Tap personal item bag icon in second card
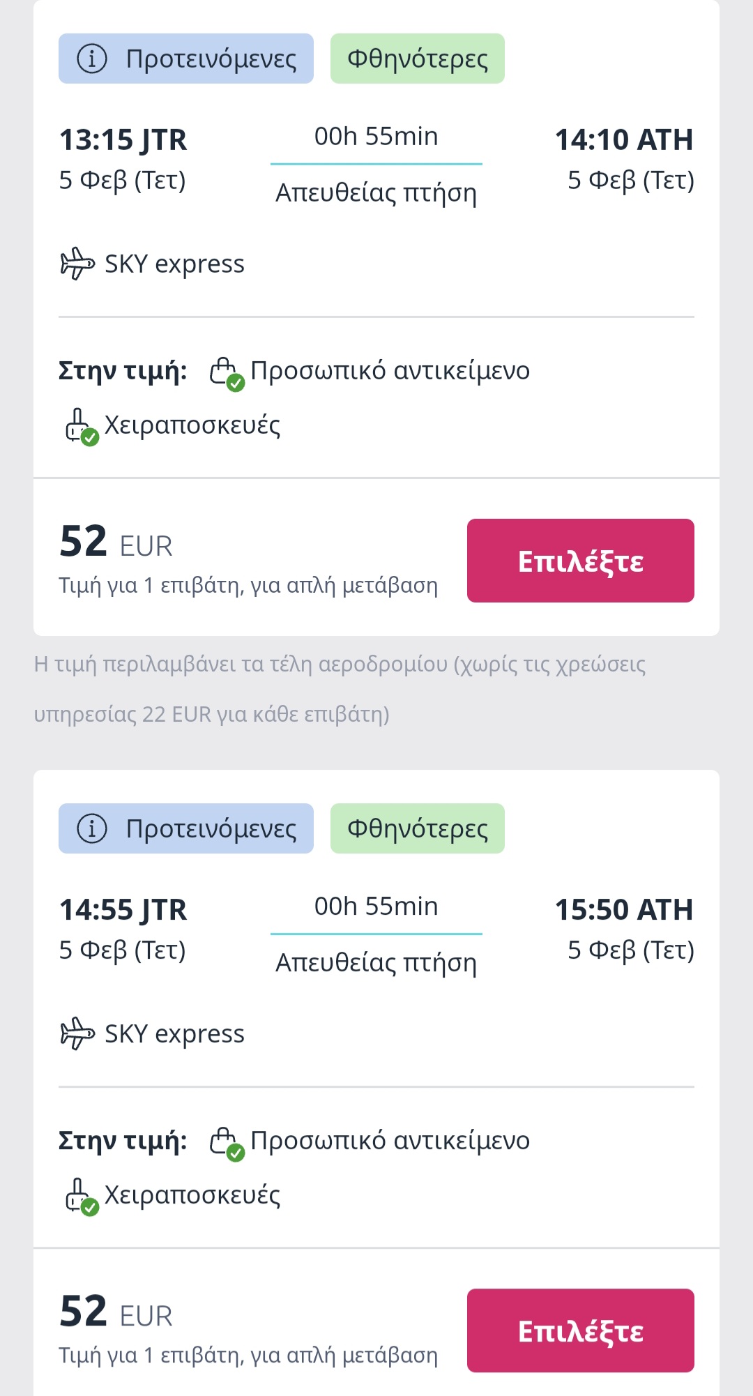The width and height of the screenshot is (753, 1396). click(225, 1142)
